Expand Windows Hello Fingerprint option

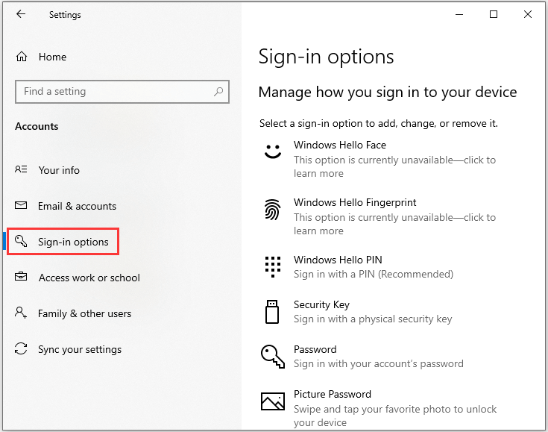click(x=381, y=216)
